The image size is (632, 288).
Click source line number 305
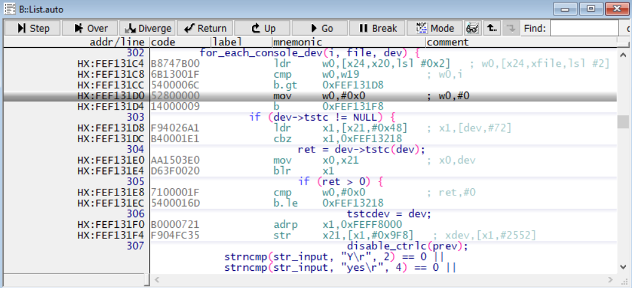point(135,181)
